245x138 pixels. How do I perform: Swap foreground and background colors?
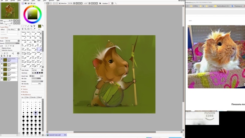[43, 26]
